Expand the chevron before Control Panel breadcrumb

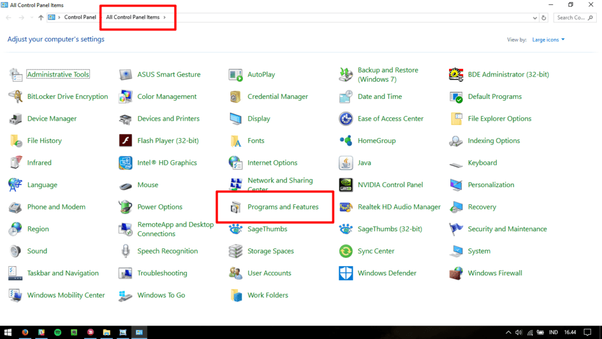pos(59,17)
